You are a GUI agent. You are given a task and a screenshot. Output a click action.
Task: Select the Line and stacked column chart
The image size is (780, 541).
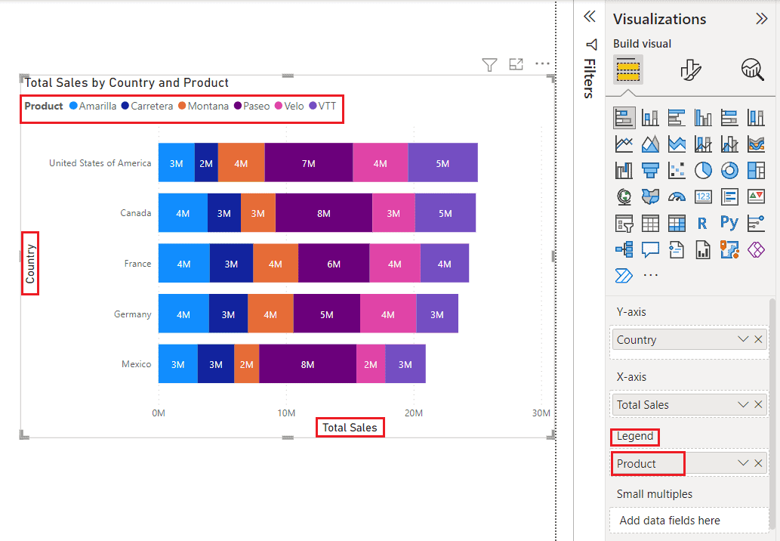tap(703, 144)
